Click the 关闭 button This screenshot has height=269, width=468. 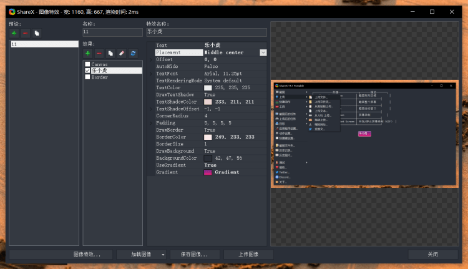(433, 255)
